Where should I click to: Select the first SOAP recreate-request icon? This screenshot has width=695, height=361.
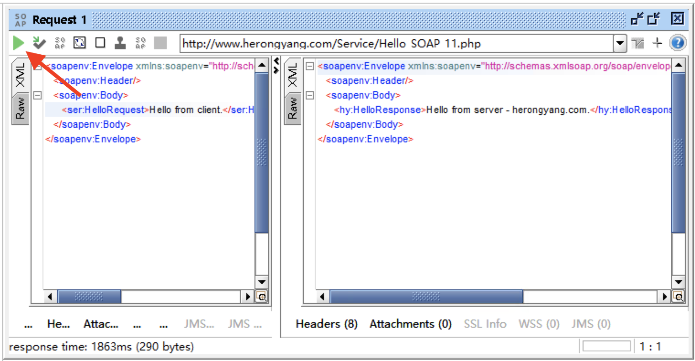(x=59, y=43)
